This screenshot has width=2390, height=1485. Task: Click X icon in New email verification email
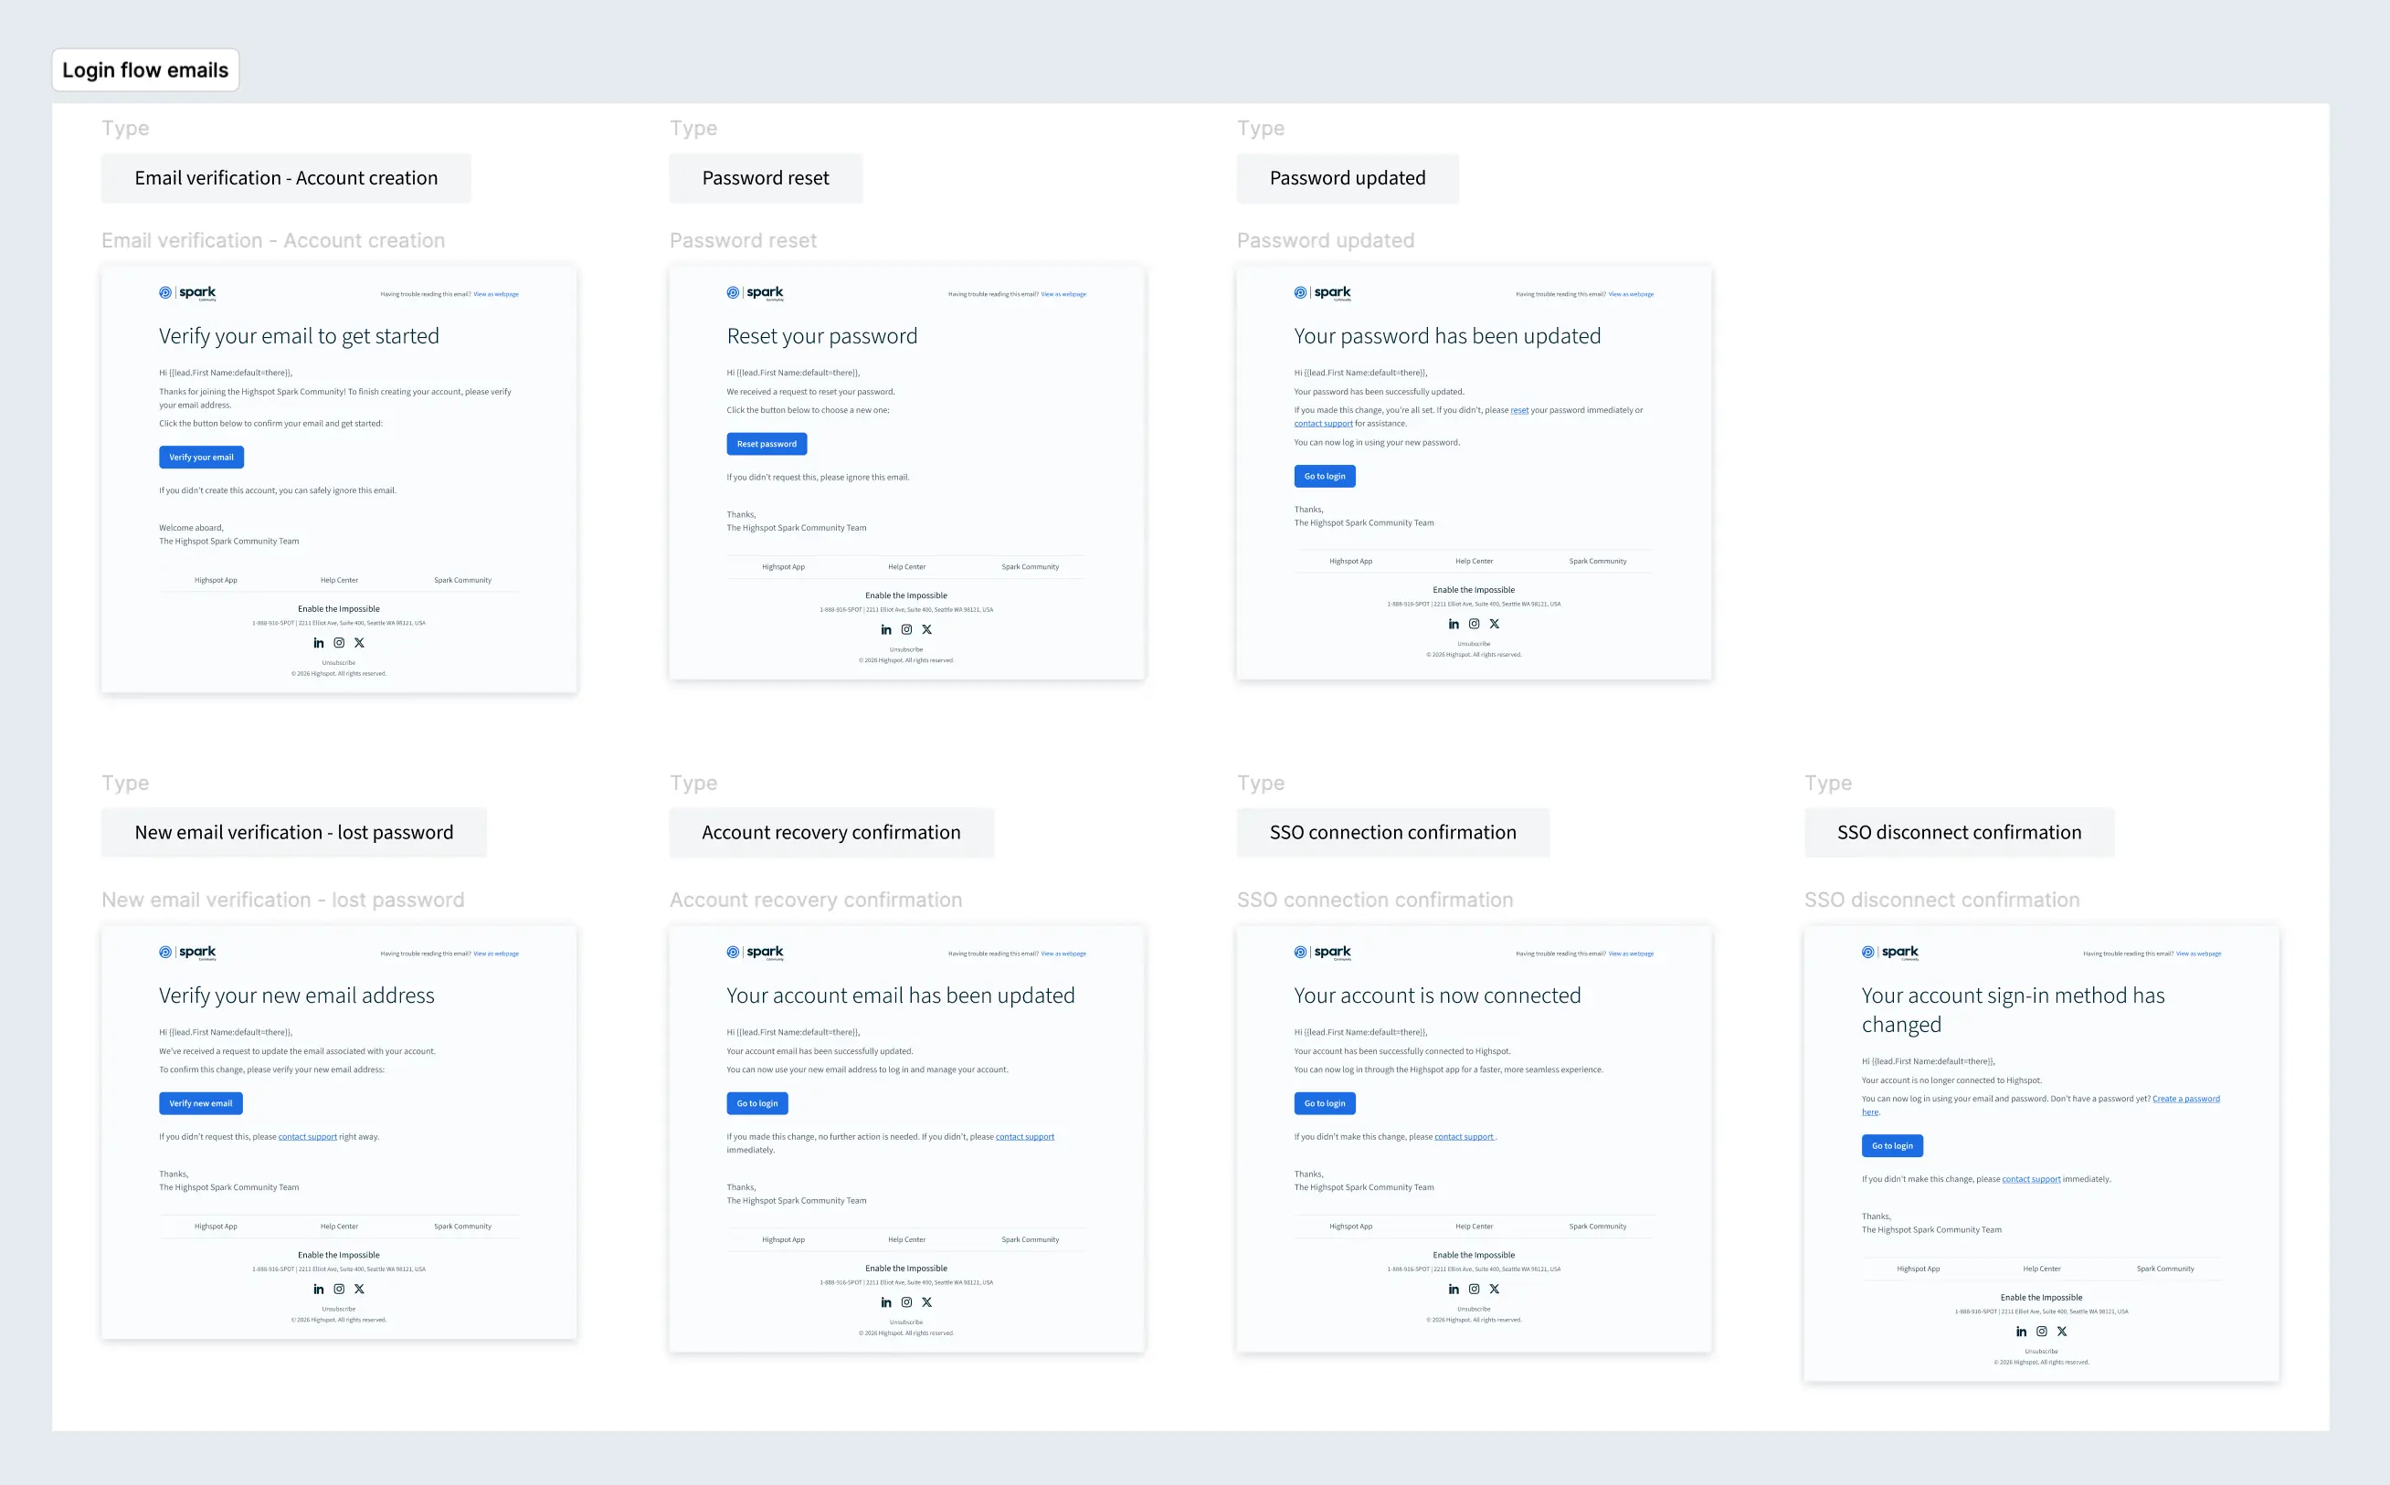(360, 1289)
